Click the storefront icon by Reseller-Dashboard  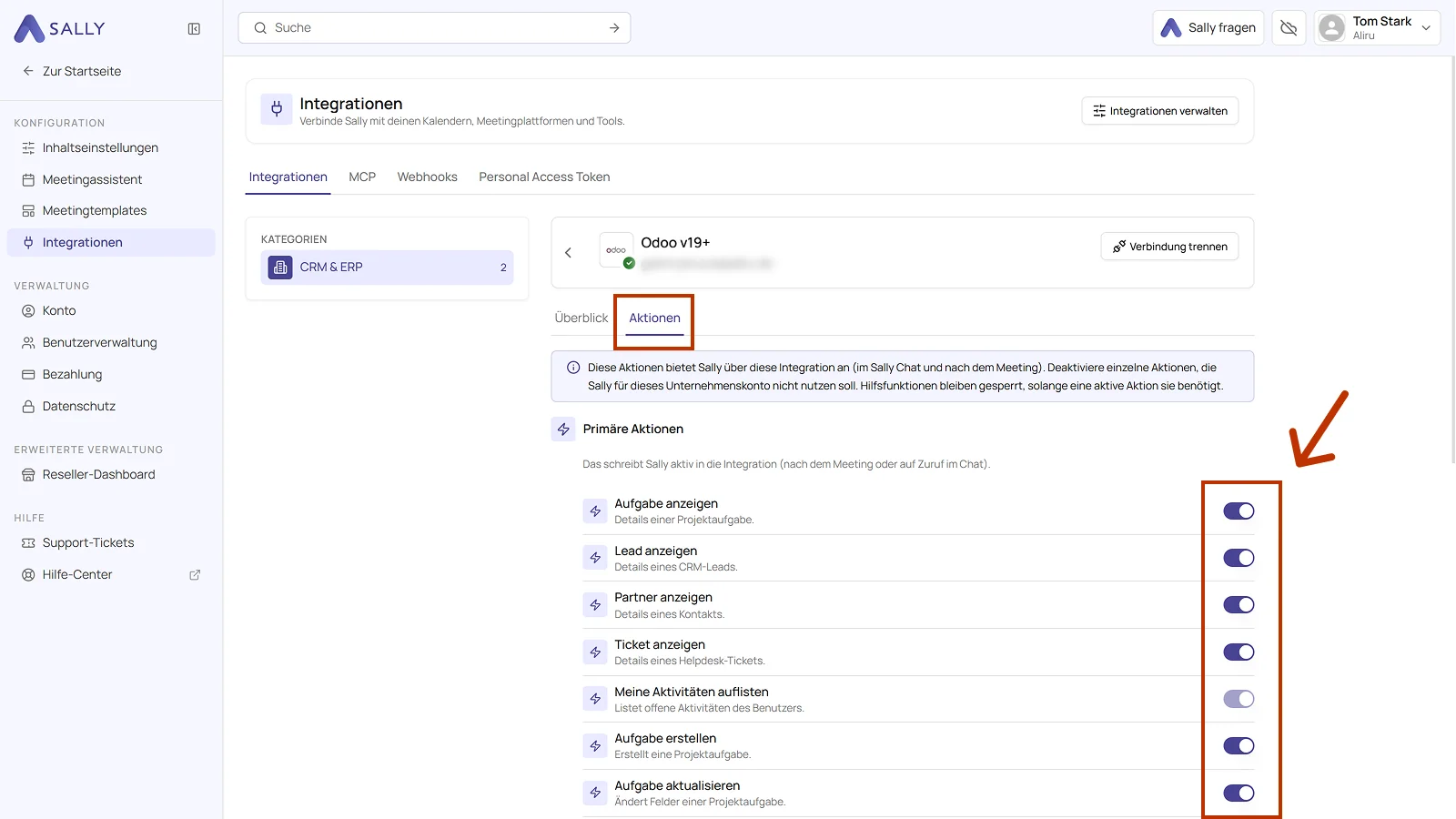[28, 475]
